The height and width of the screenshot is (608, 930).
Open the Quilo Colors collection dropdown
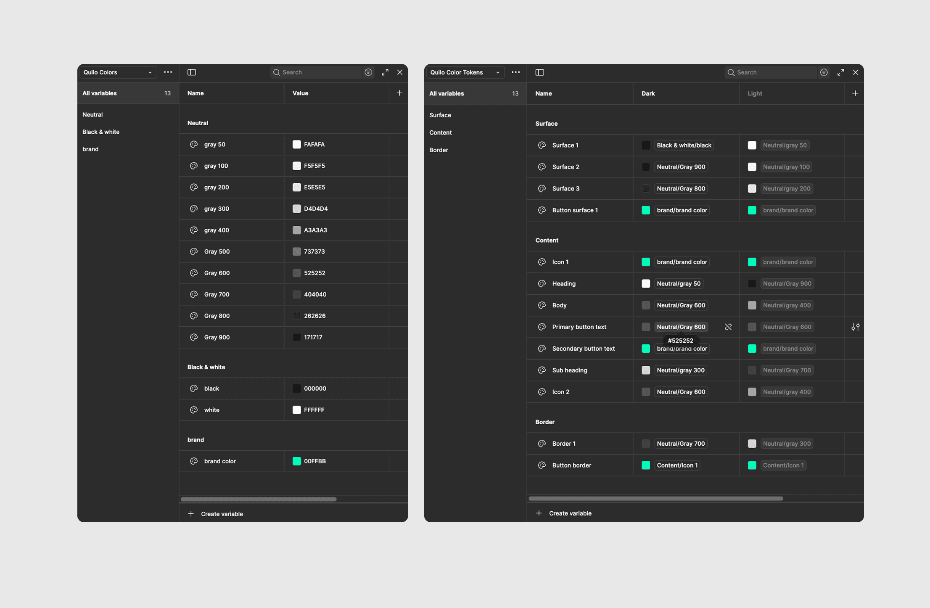(x=118, y=72)
